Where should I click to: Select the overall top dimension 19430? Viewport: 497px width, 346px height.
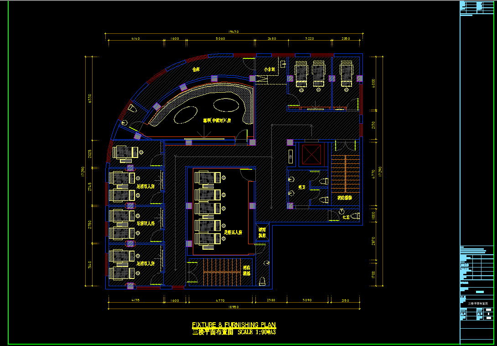pyautogui.click(x=234, y=32)
